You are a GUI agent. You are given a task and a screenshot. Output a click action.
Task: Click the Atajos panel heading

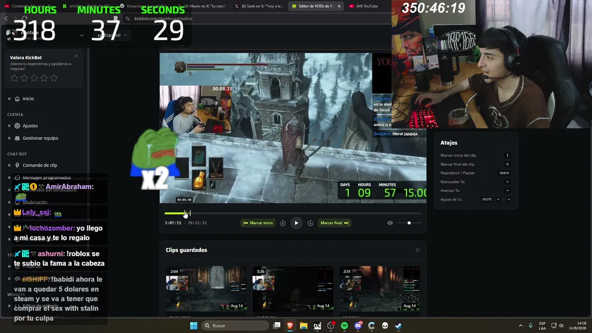pos(449,143)
